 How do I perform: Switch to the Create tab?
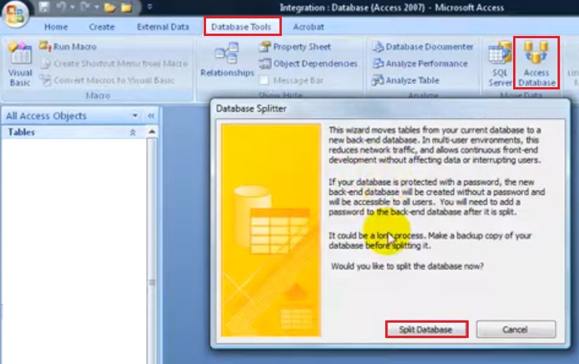click(102, 27)
